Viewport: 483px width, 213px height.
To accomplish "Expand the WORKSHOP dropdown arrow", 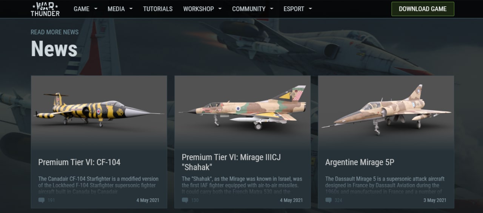I will pyautogui.click(x=220, y=9).
